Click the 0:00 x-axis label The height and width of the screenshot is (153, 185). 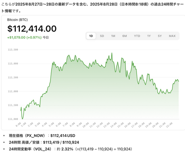(18, 125)
